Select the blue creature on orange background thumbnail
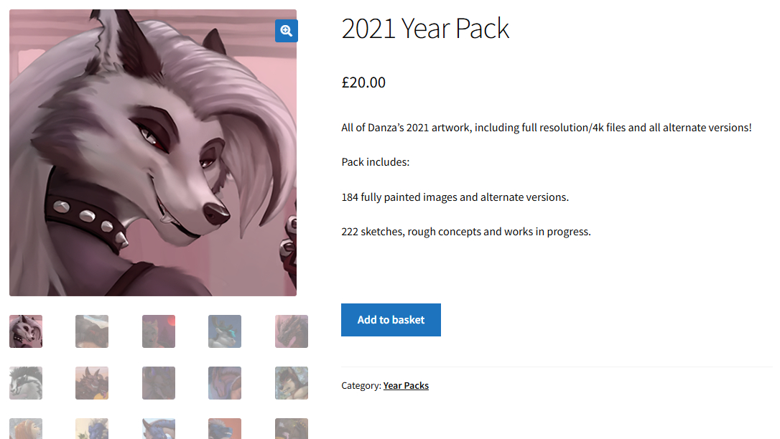Image resolution: width=780 pixels, height=439 pixels. click(x=225, y=429)
